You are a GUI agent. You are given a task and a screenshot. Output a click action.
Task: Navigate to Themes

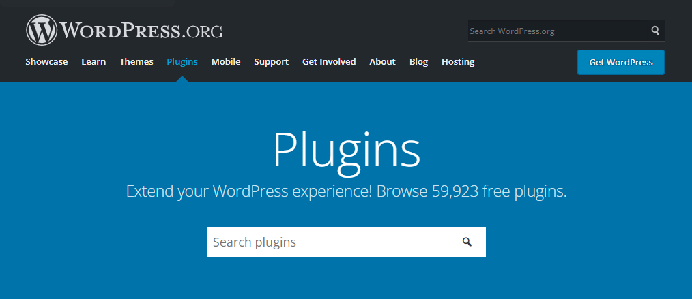[x=136, y=61]
